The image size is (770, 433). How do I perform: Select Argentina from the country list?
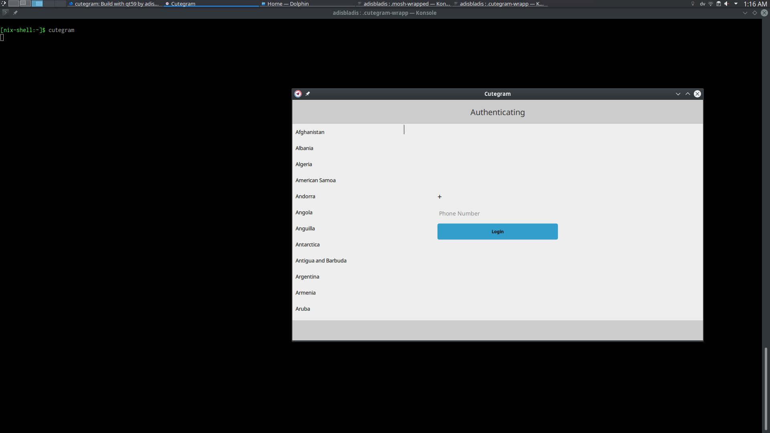click(x=307, y=277)
